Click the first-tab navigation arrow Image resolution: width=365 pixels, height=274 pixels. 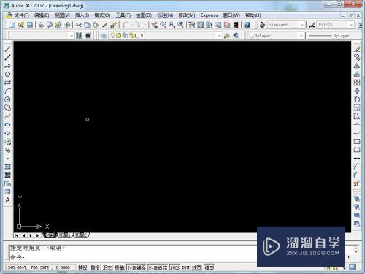(x=17, y=235)
